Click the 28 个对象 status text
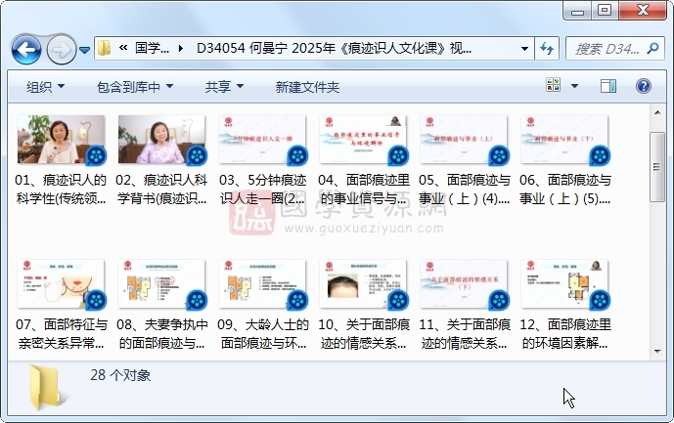674x423 pixels. pos(120,375)
